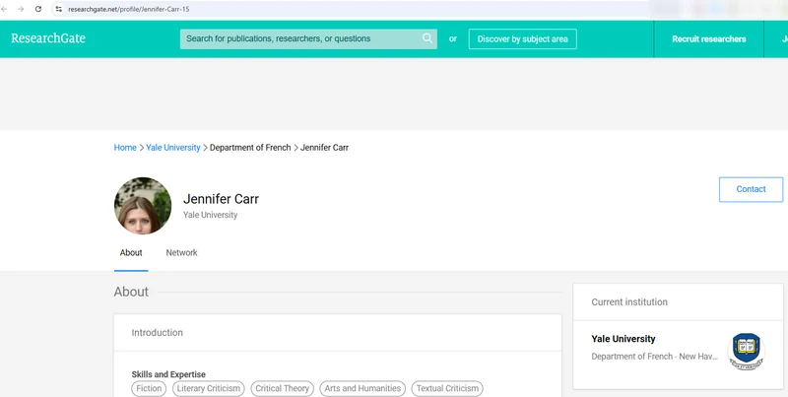788x397 pixels.
Task: Select the Arts and Humanities skill tag
Action: coord(362,388)
